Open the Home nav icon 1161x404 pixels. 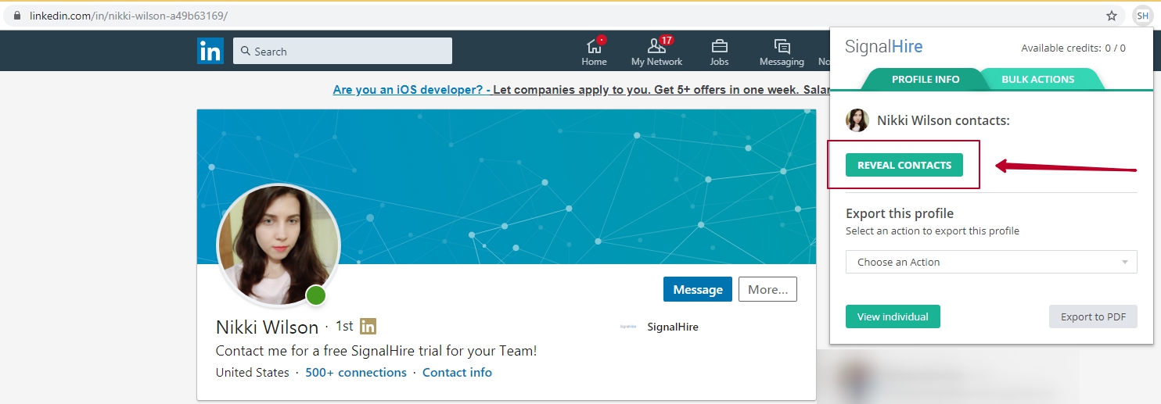click(x=594, y=52)
